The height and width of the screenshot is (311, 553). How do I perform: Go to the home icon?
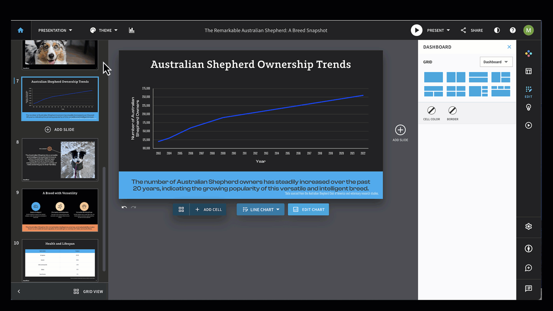20,30
